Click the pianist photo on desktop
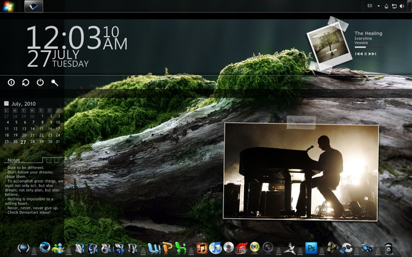The image size is (412, 257). pyautogui.click(x=301, y=172)
